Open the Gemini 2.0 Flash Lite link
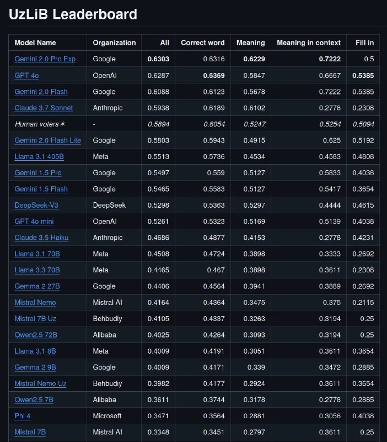387x442 pixels. (x=48, y=140)
